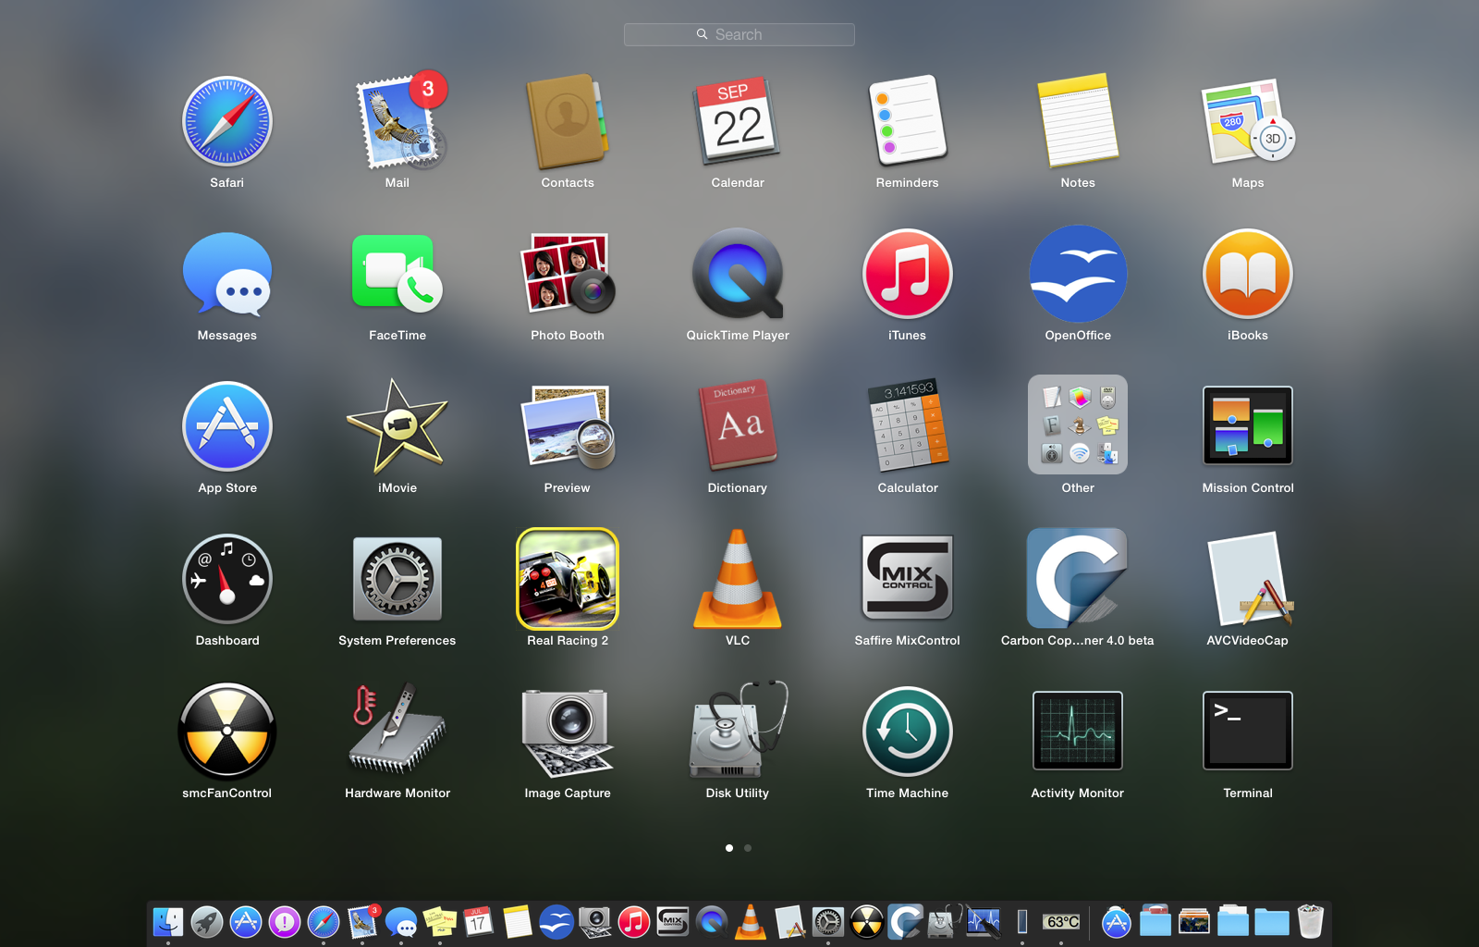Open Terminal from Launchpad
This screenshot has width=1479, height=947.
coord(1247,732)
